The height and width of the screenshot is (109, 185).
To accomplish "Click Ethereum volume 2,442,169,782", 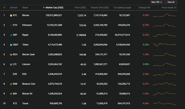I will click(100, 25).
